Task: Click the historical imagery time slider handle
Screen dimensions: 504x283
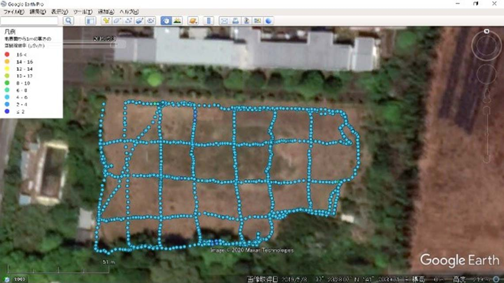Action: point(113,44)
